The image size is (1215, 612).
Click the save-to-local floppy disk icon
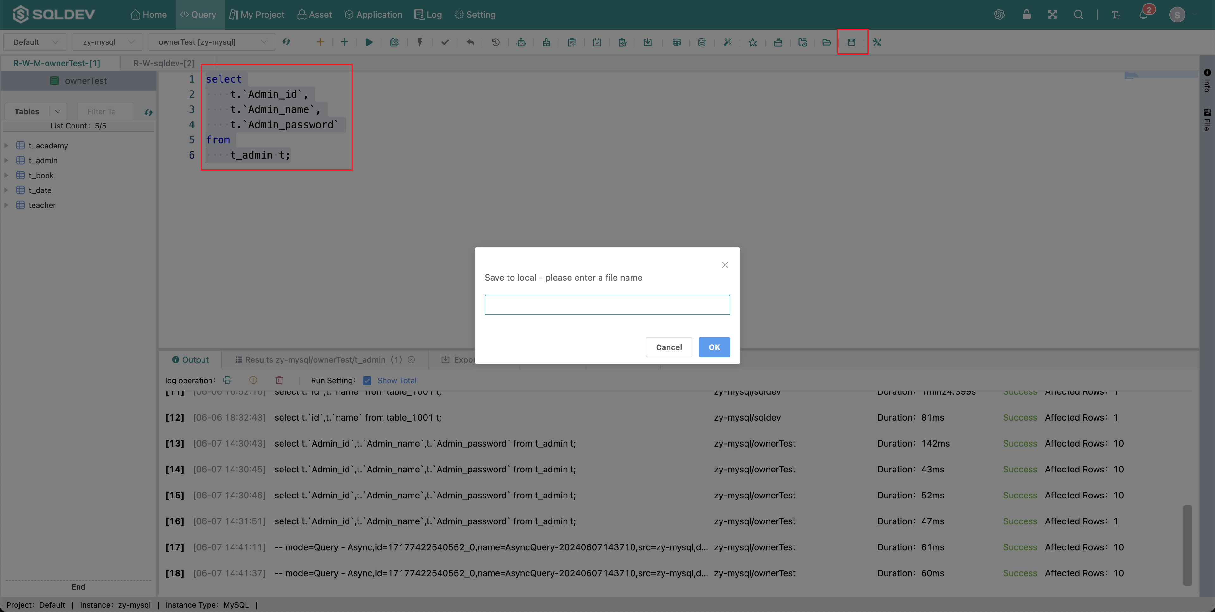pyautogui.click(x=851, y=42)
